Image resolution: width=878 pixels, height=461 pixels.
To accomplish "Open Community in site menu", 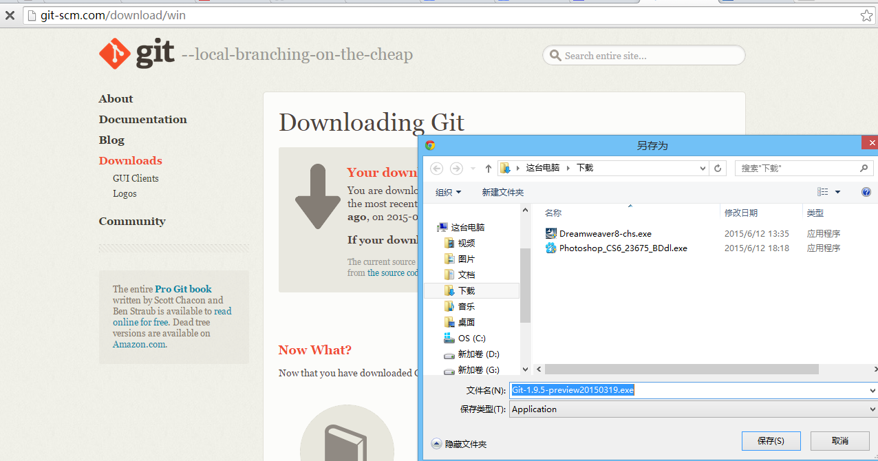I will point(132,222).
